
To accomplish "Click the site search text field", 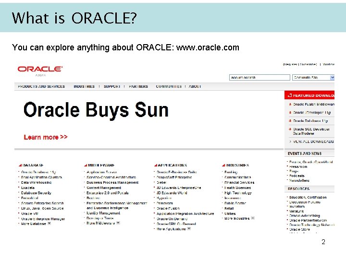I will (259, 78).
